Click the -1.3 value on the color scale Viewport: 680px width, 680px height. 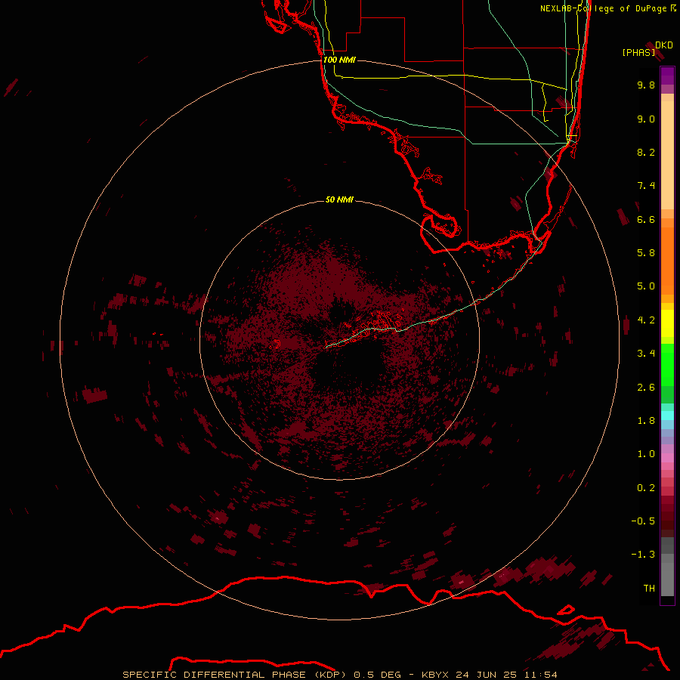tap(643, 555)
